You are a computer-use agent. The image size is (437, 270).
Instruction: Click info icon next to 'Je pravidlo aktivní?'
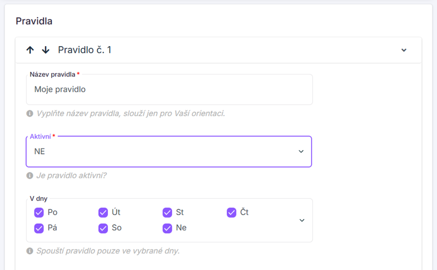[30, 176]
